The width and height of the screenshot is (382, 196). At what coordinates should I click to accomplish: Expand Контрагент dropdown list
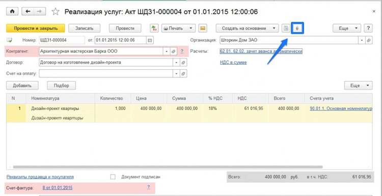click(167, 51)
